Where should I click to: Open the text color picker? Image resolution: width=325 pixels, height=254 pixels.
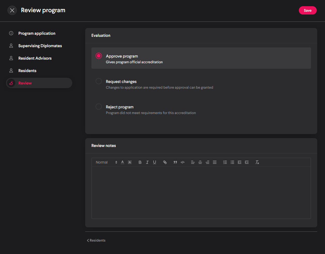click(x=122, y=162)
